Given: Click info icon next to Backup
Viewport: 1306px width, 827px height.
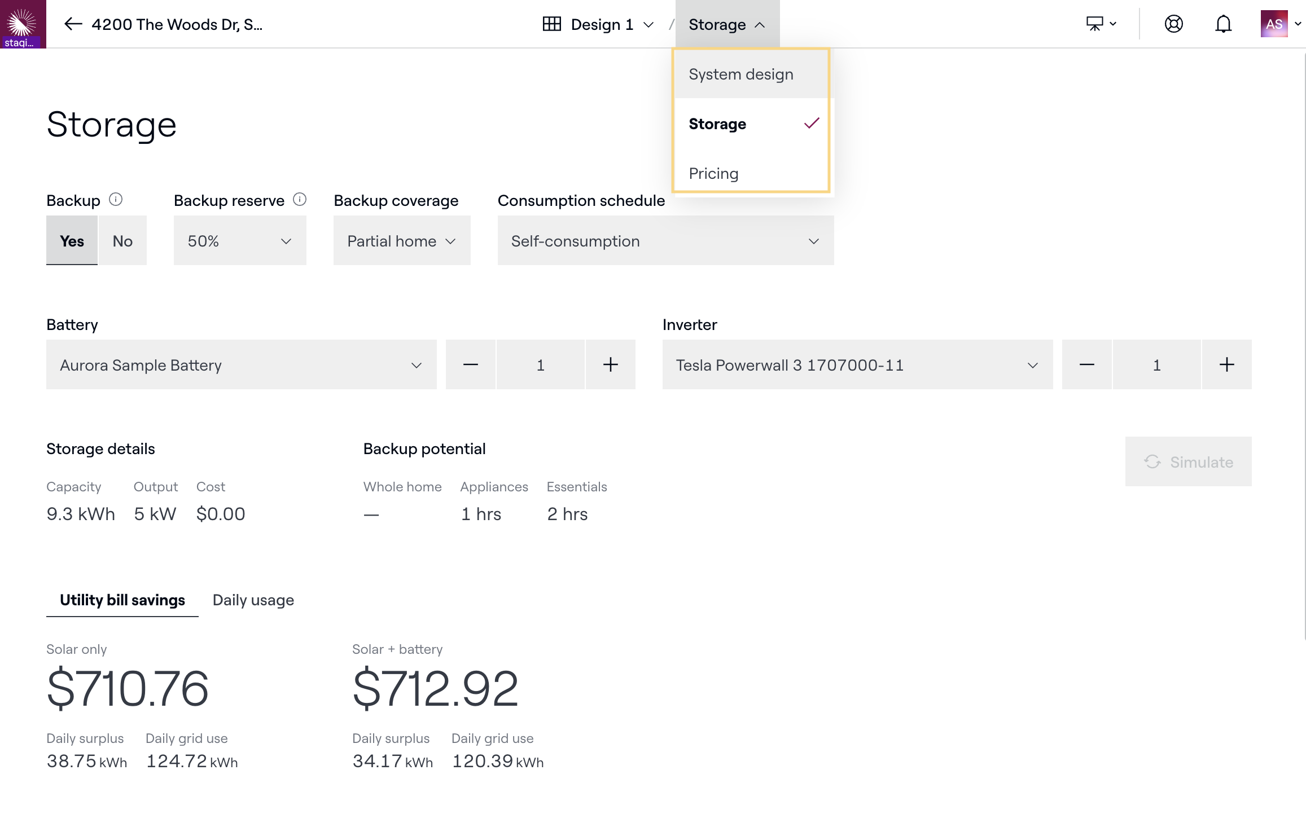Looking at the screenshot, I should (116, 200).
